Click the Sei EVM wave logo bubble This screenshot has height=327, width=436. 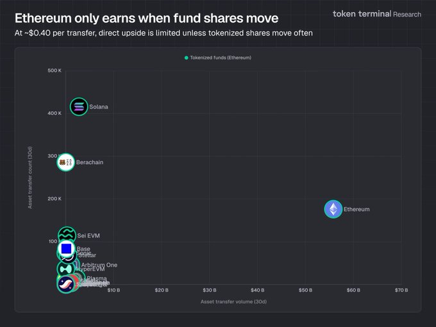pos(67,235)
